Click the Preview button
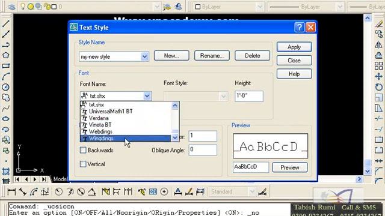 tap(290, 167)
